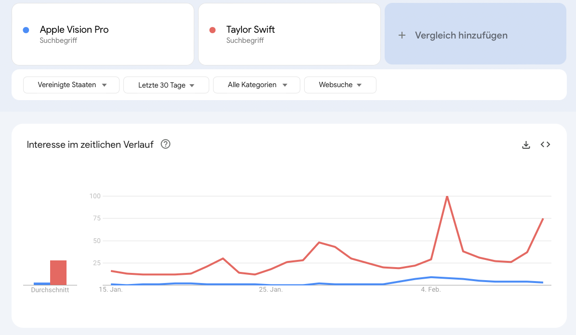The height and width of the screenshot is (335, 576).
Task: Edit the Taylor Swift search term
Action: coord(251,30)
